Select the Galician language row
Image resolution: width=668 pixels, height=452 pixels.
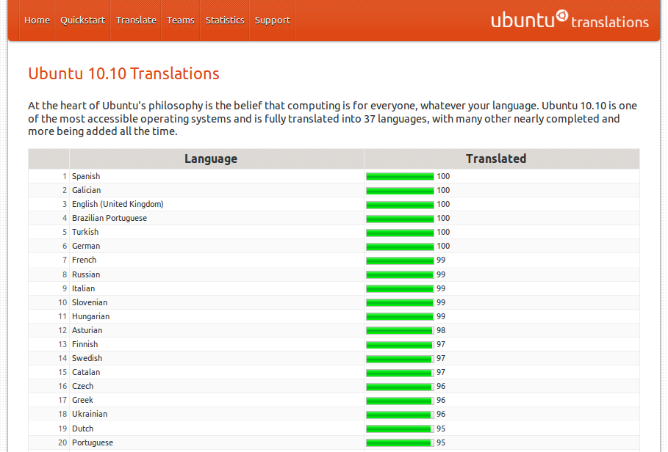pyautogui.click(x=334, y=190)
